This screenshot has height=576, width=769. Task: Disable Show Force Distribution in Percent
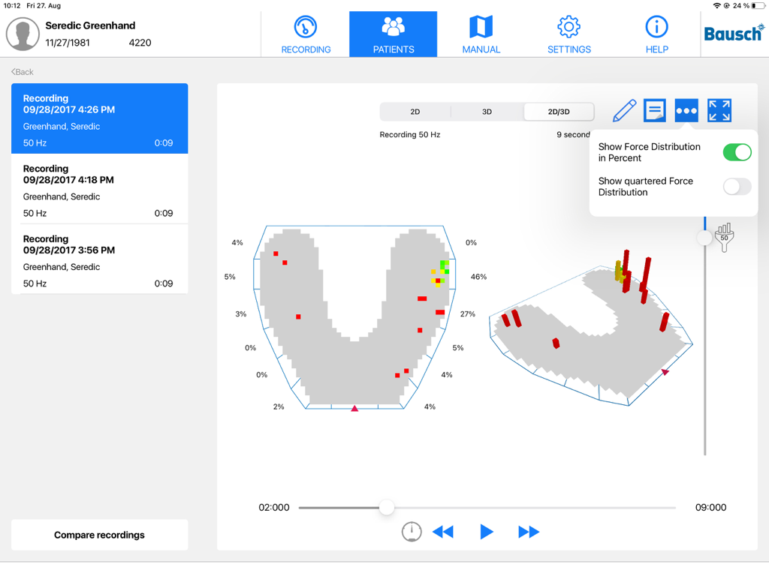click(737, 152)
